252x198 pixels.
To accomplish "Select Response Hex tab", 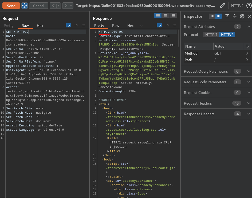I will (x=130, y=26).
